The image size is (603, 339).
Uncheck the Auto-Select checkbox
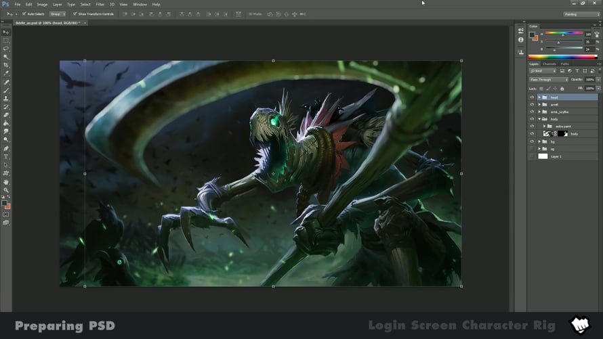pyautogui.click(x=24, y=14)
